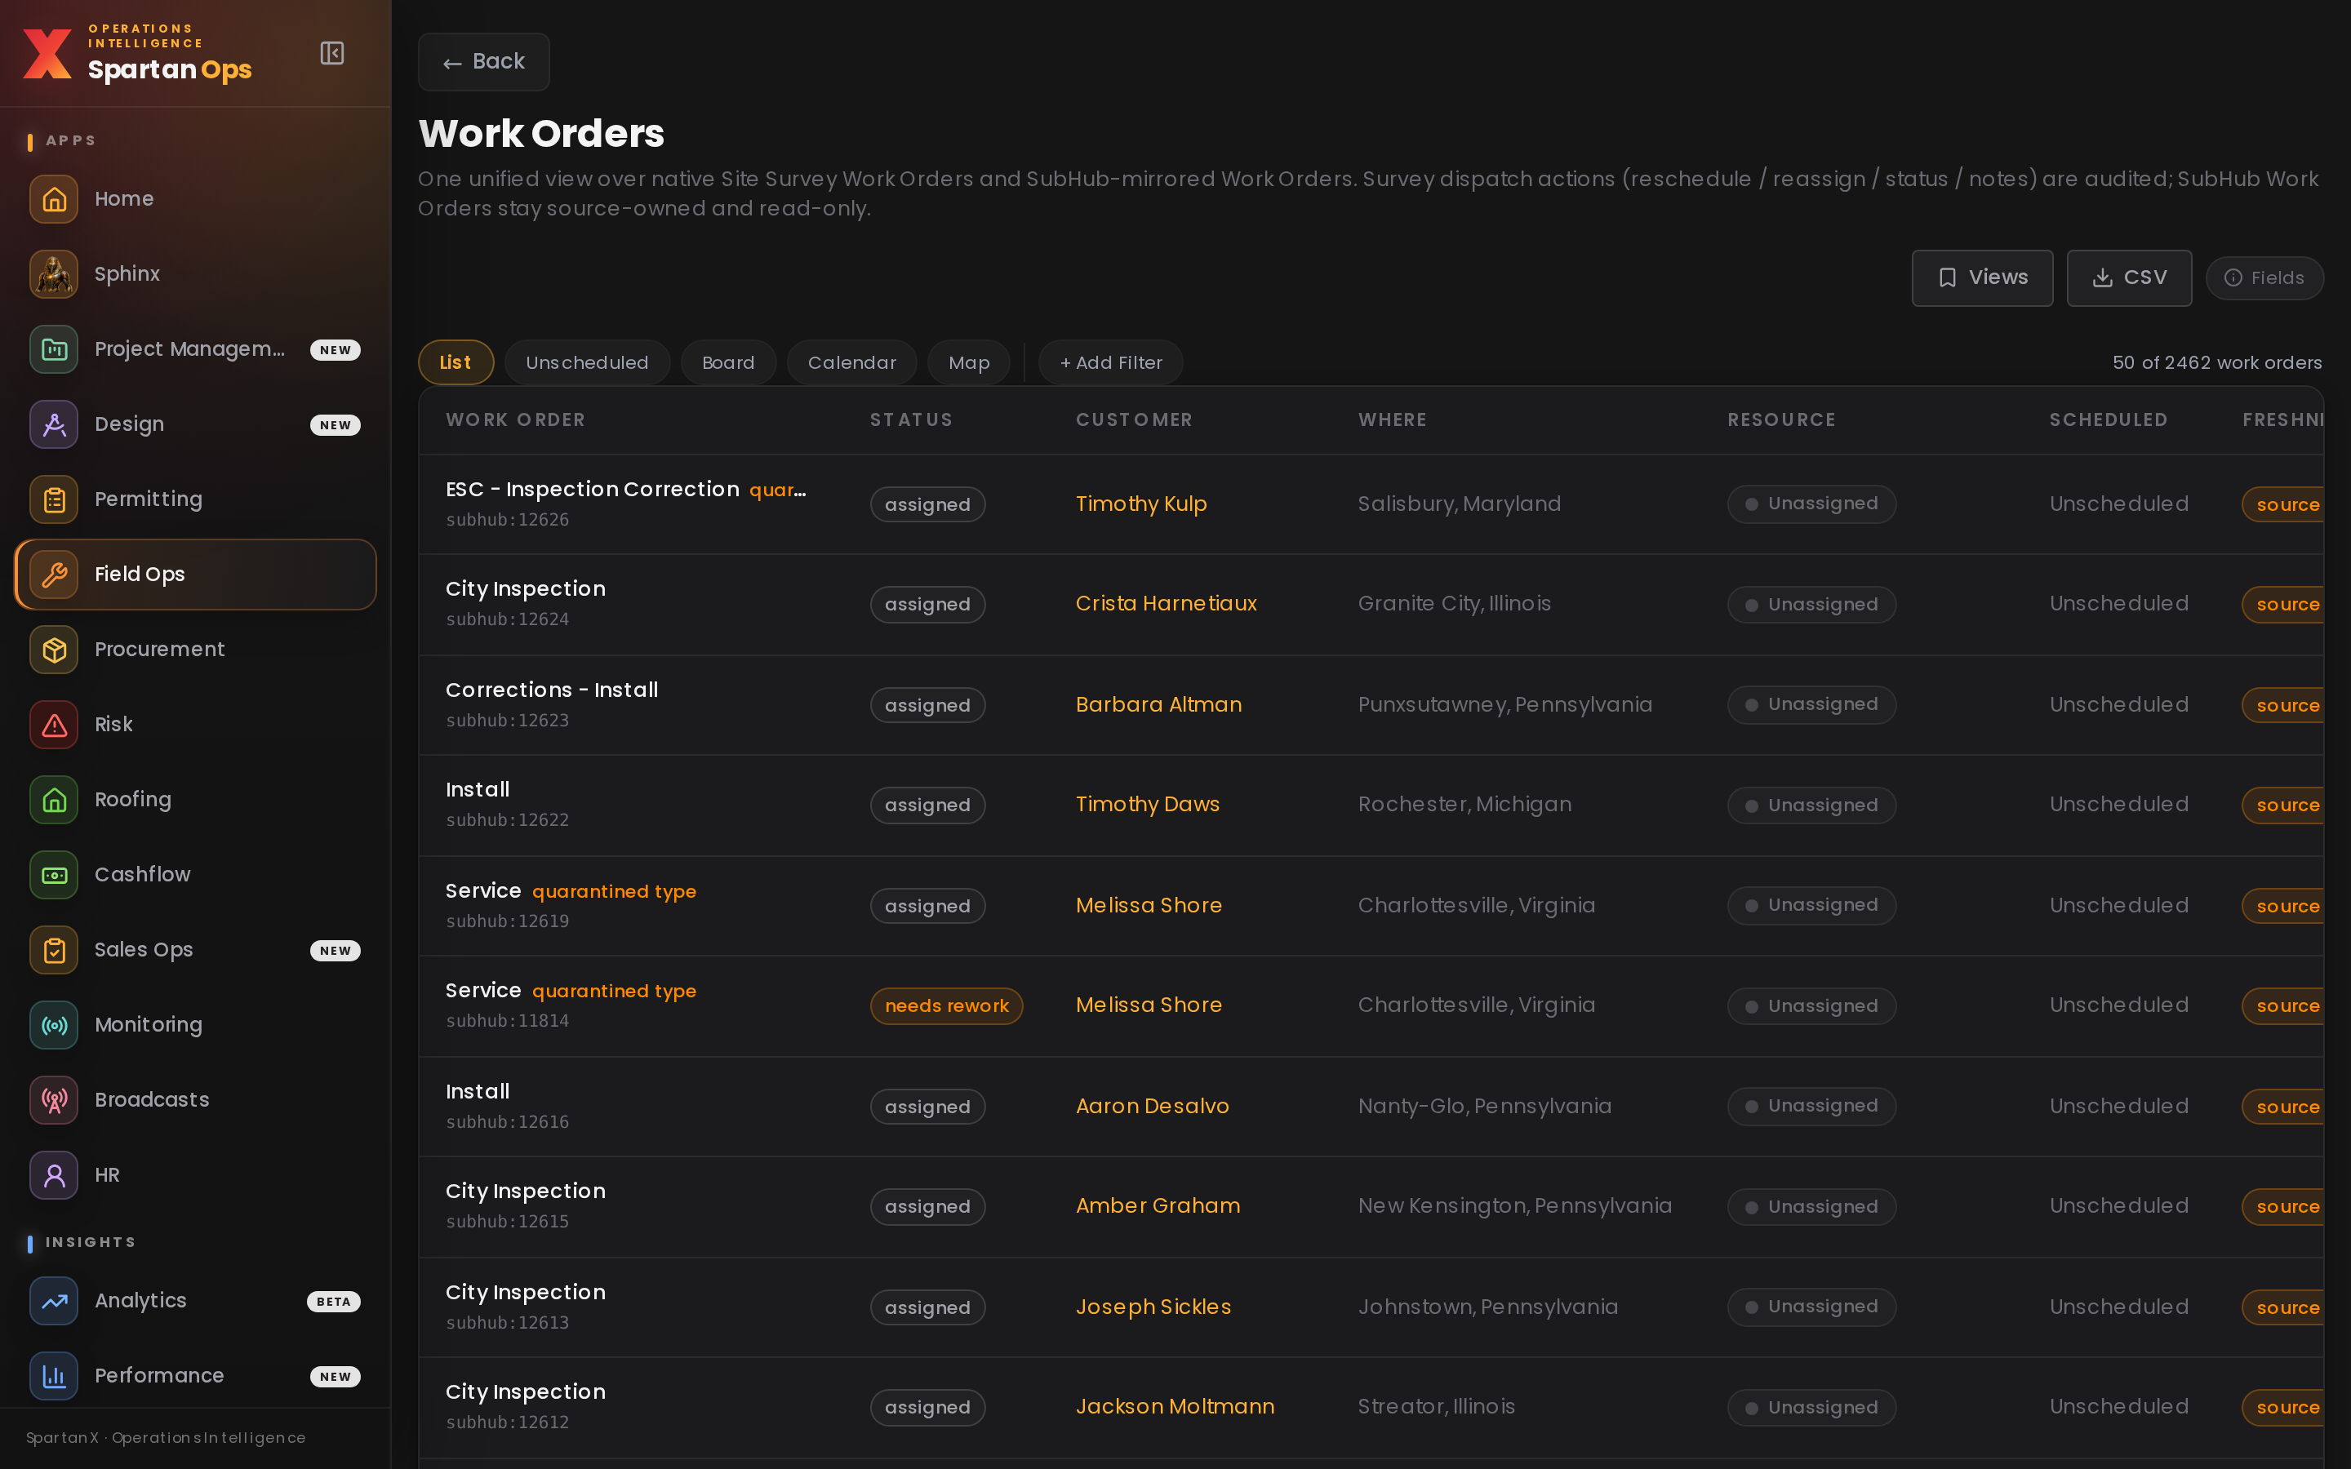The height and width of the screenshot is (1469, 2351).
Task: Click Unassigned resource for subhub:11814
Action: [x=1811, y=1005]
